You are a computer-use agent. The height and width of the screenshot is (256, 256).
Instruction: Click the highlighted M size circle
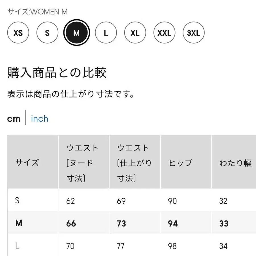[x=77, y=32]
